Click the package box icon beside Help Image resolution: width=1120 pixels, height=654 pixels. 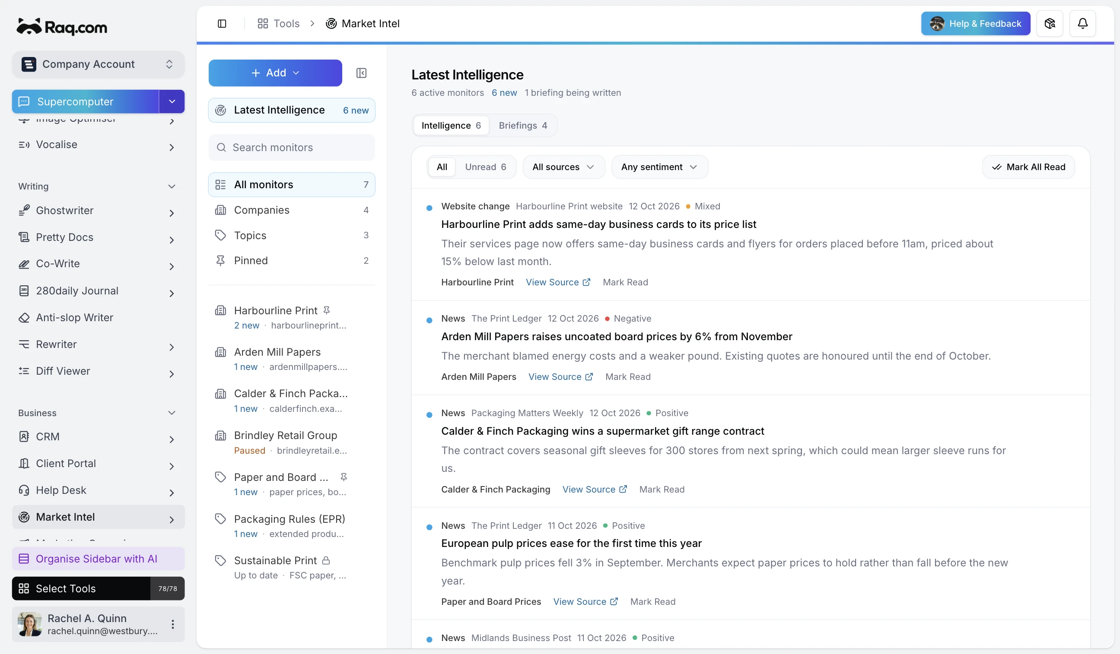(1049, 24)
